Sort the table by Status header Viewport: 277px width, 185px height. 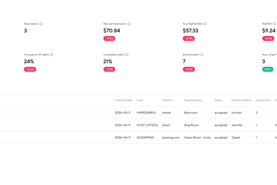(218, 100)
